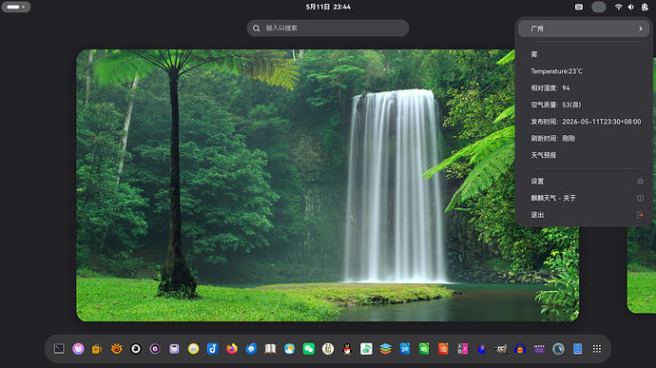Screen dimensions: 656x368
Task: Click the workspace indicator pill top-left
Action: coord(16,7)
